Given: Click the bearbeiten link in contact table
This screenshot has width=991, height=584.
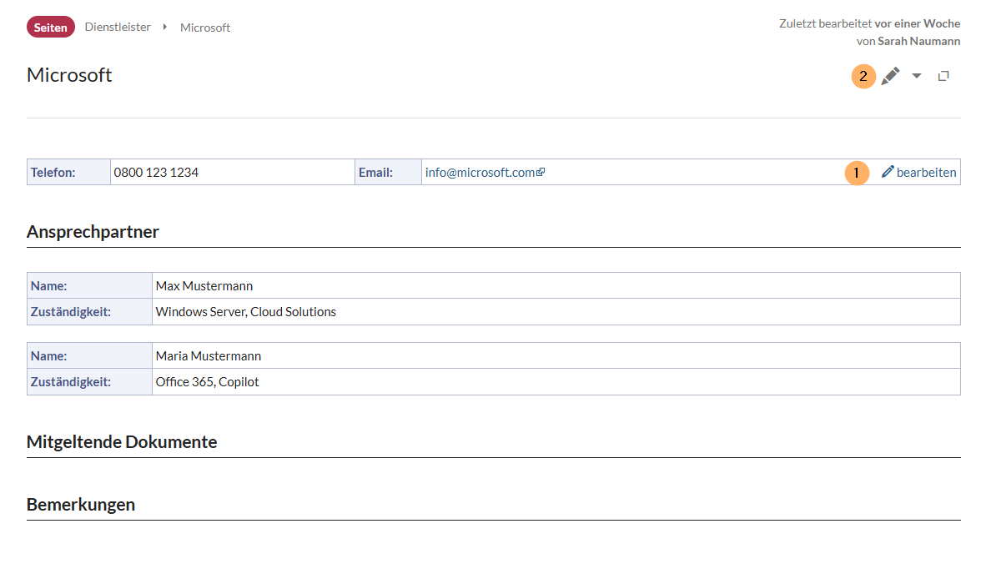Looking at the screenshot, I should coord(919,173).
